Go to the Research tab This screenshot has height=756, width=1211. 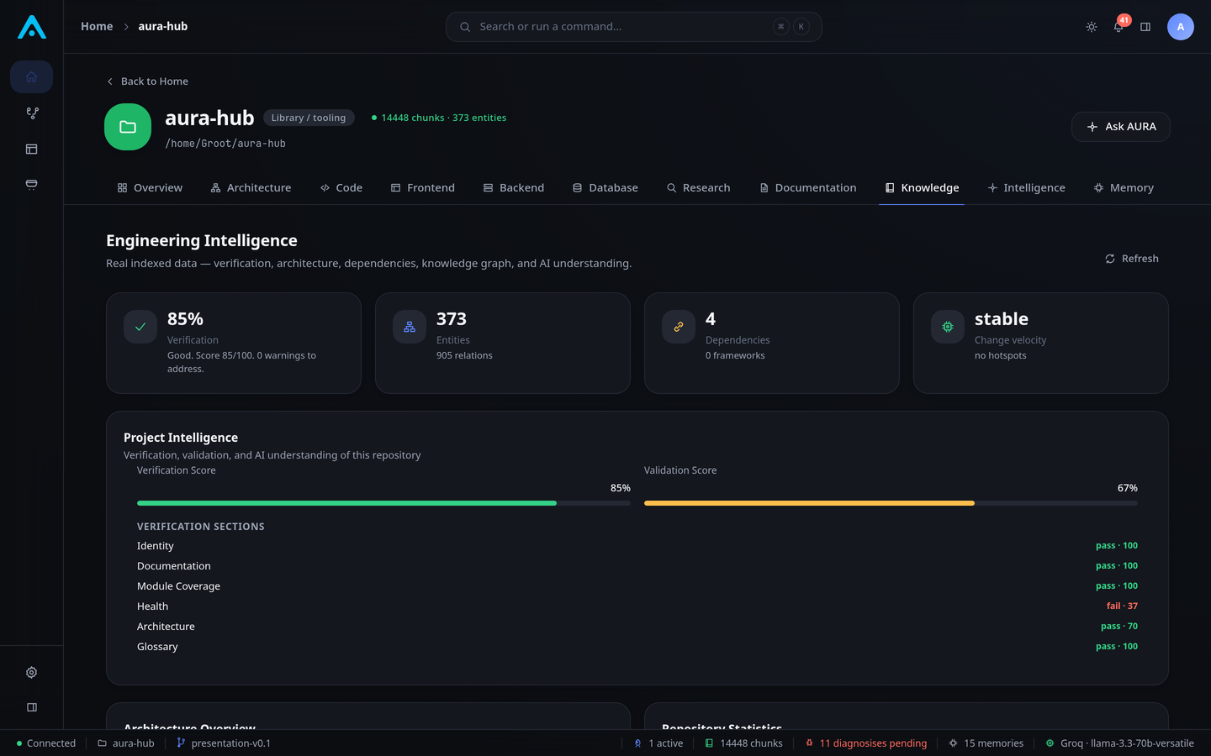699,188
